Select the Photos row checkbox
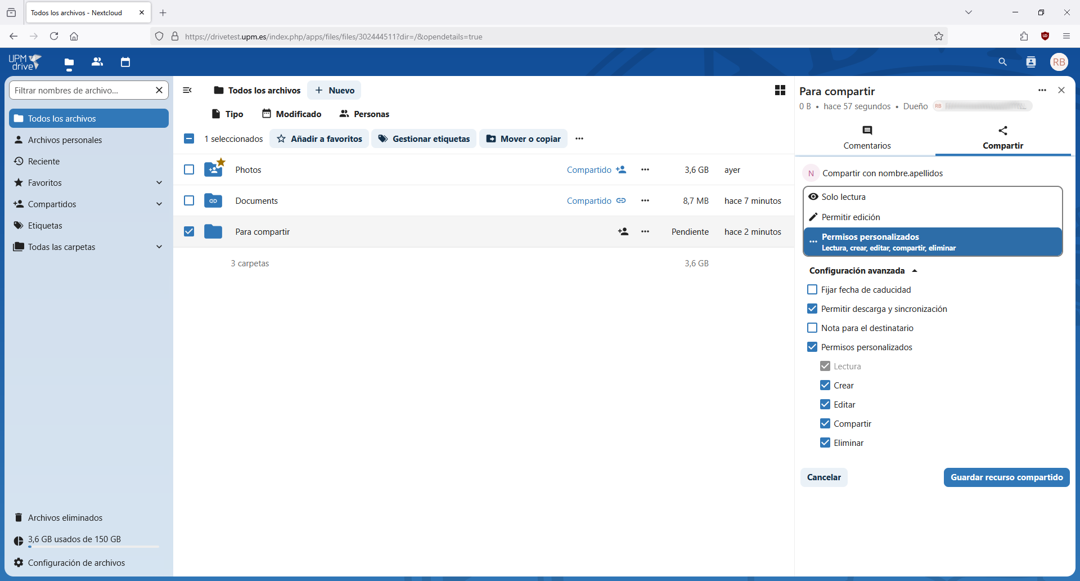The width and height of the screenshot is (1080, 581). 189,169
